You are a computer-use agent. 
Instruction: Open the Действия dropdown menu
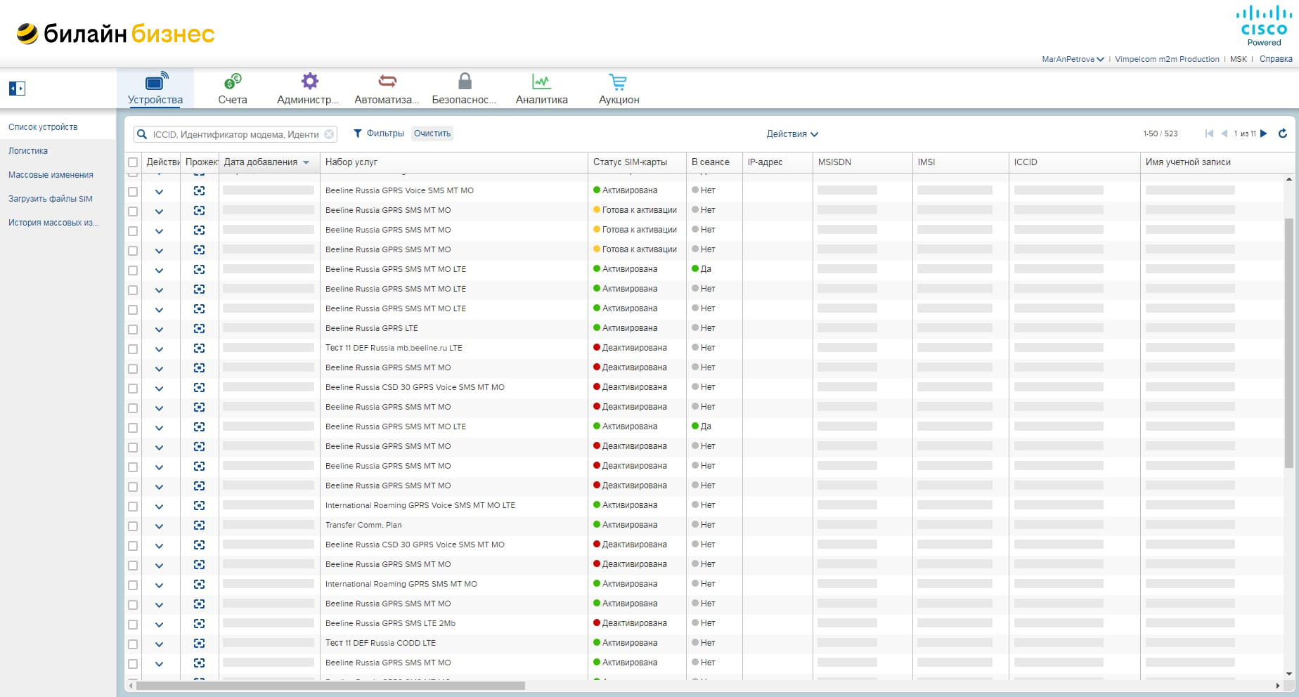coord(792,133)
